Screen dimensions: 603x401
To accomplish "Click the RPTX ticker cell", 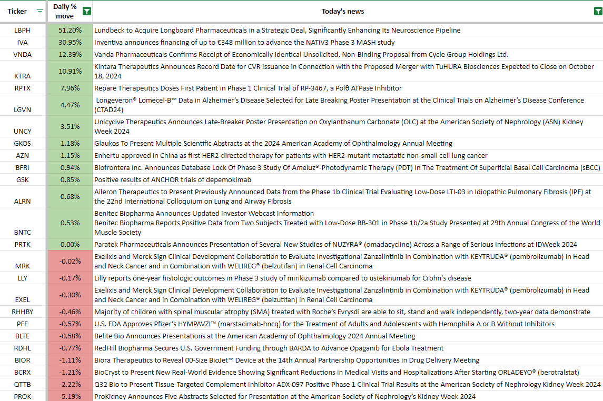I will click(x=23, y=88).
